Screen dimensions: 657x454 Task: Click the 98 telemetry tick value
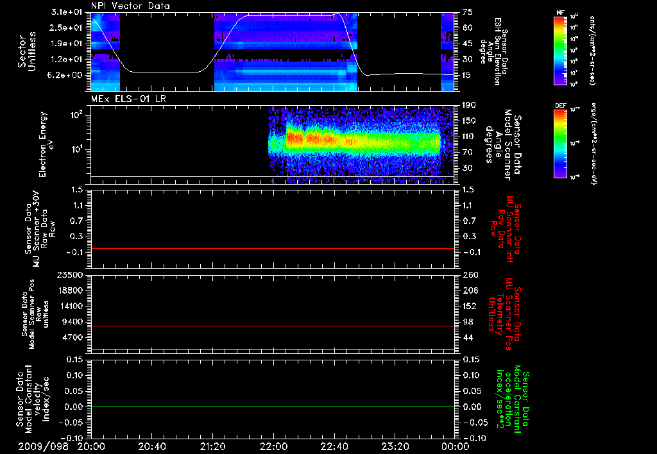pos(468,322)
